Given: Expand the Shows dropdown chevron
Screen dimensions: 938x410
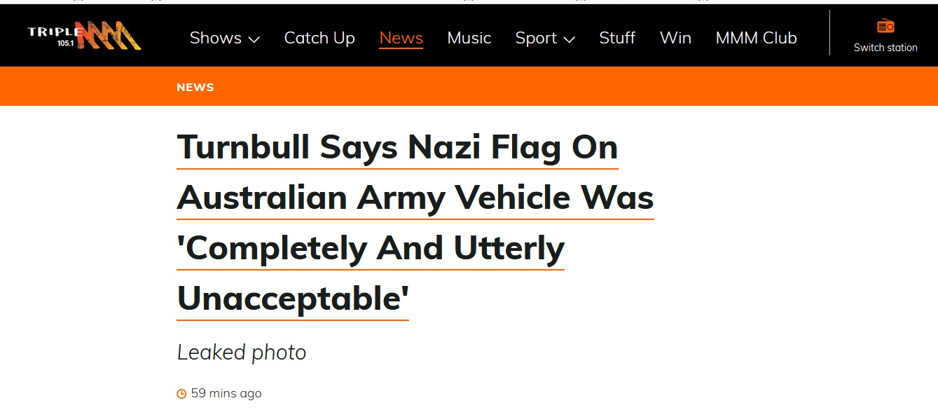Looking at the screenshot, I should pos(254,39).
